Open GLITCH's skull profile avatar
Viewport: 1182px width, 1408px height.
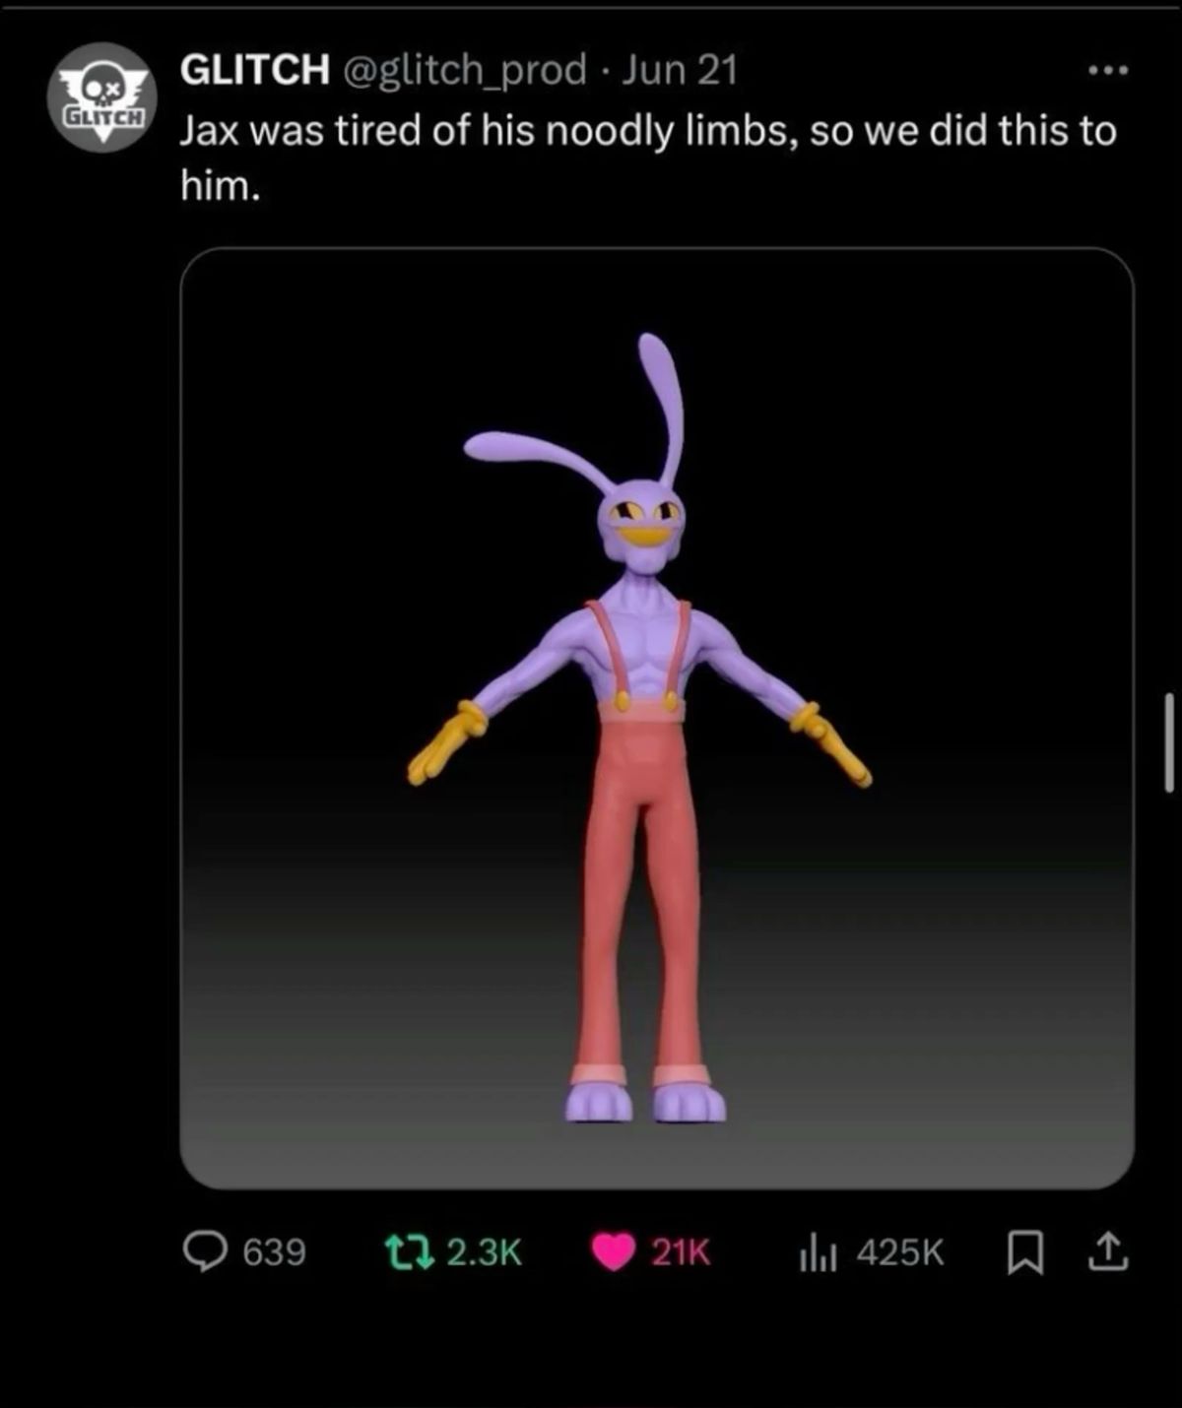(x=102, y=97)
